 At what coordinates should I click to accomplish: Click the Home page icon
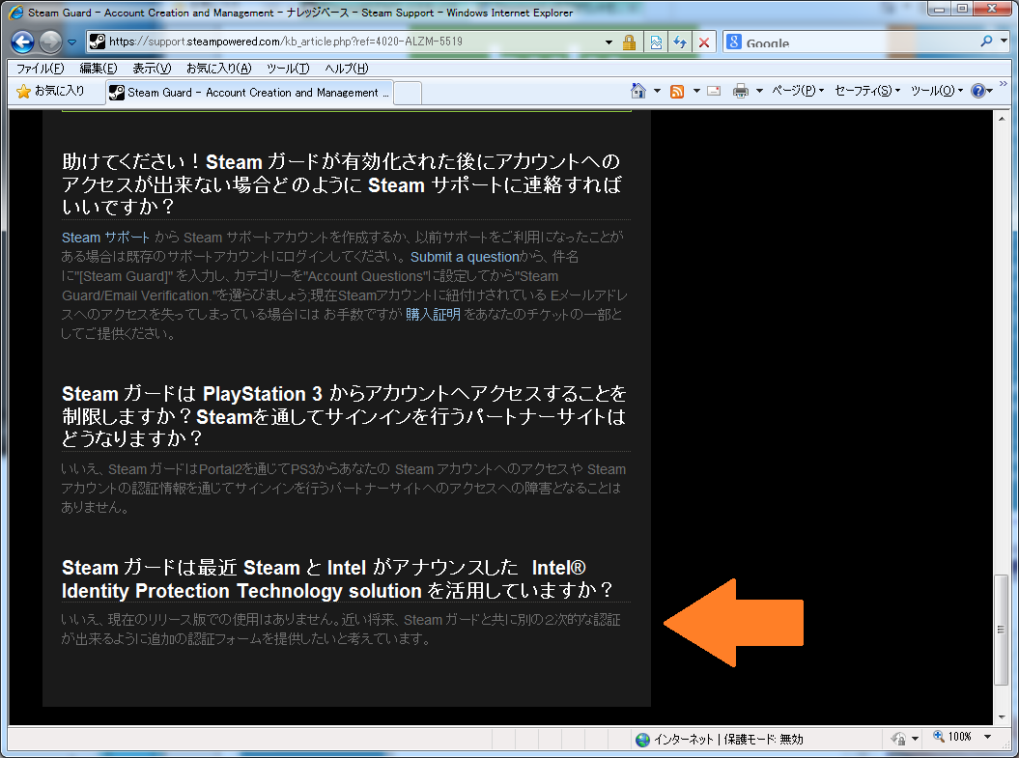638,91
